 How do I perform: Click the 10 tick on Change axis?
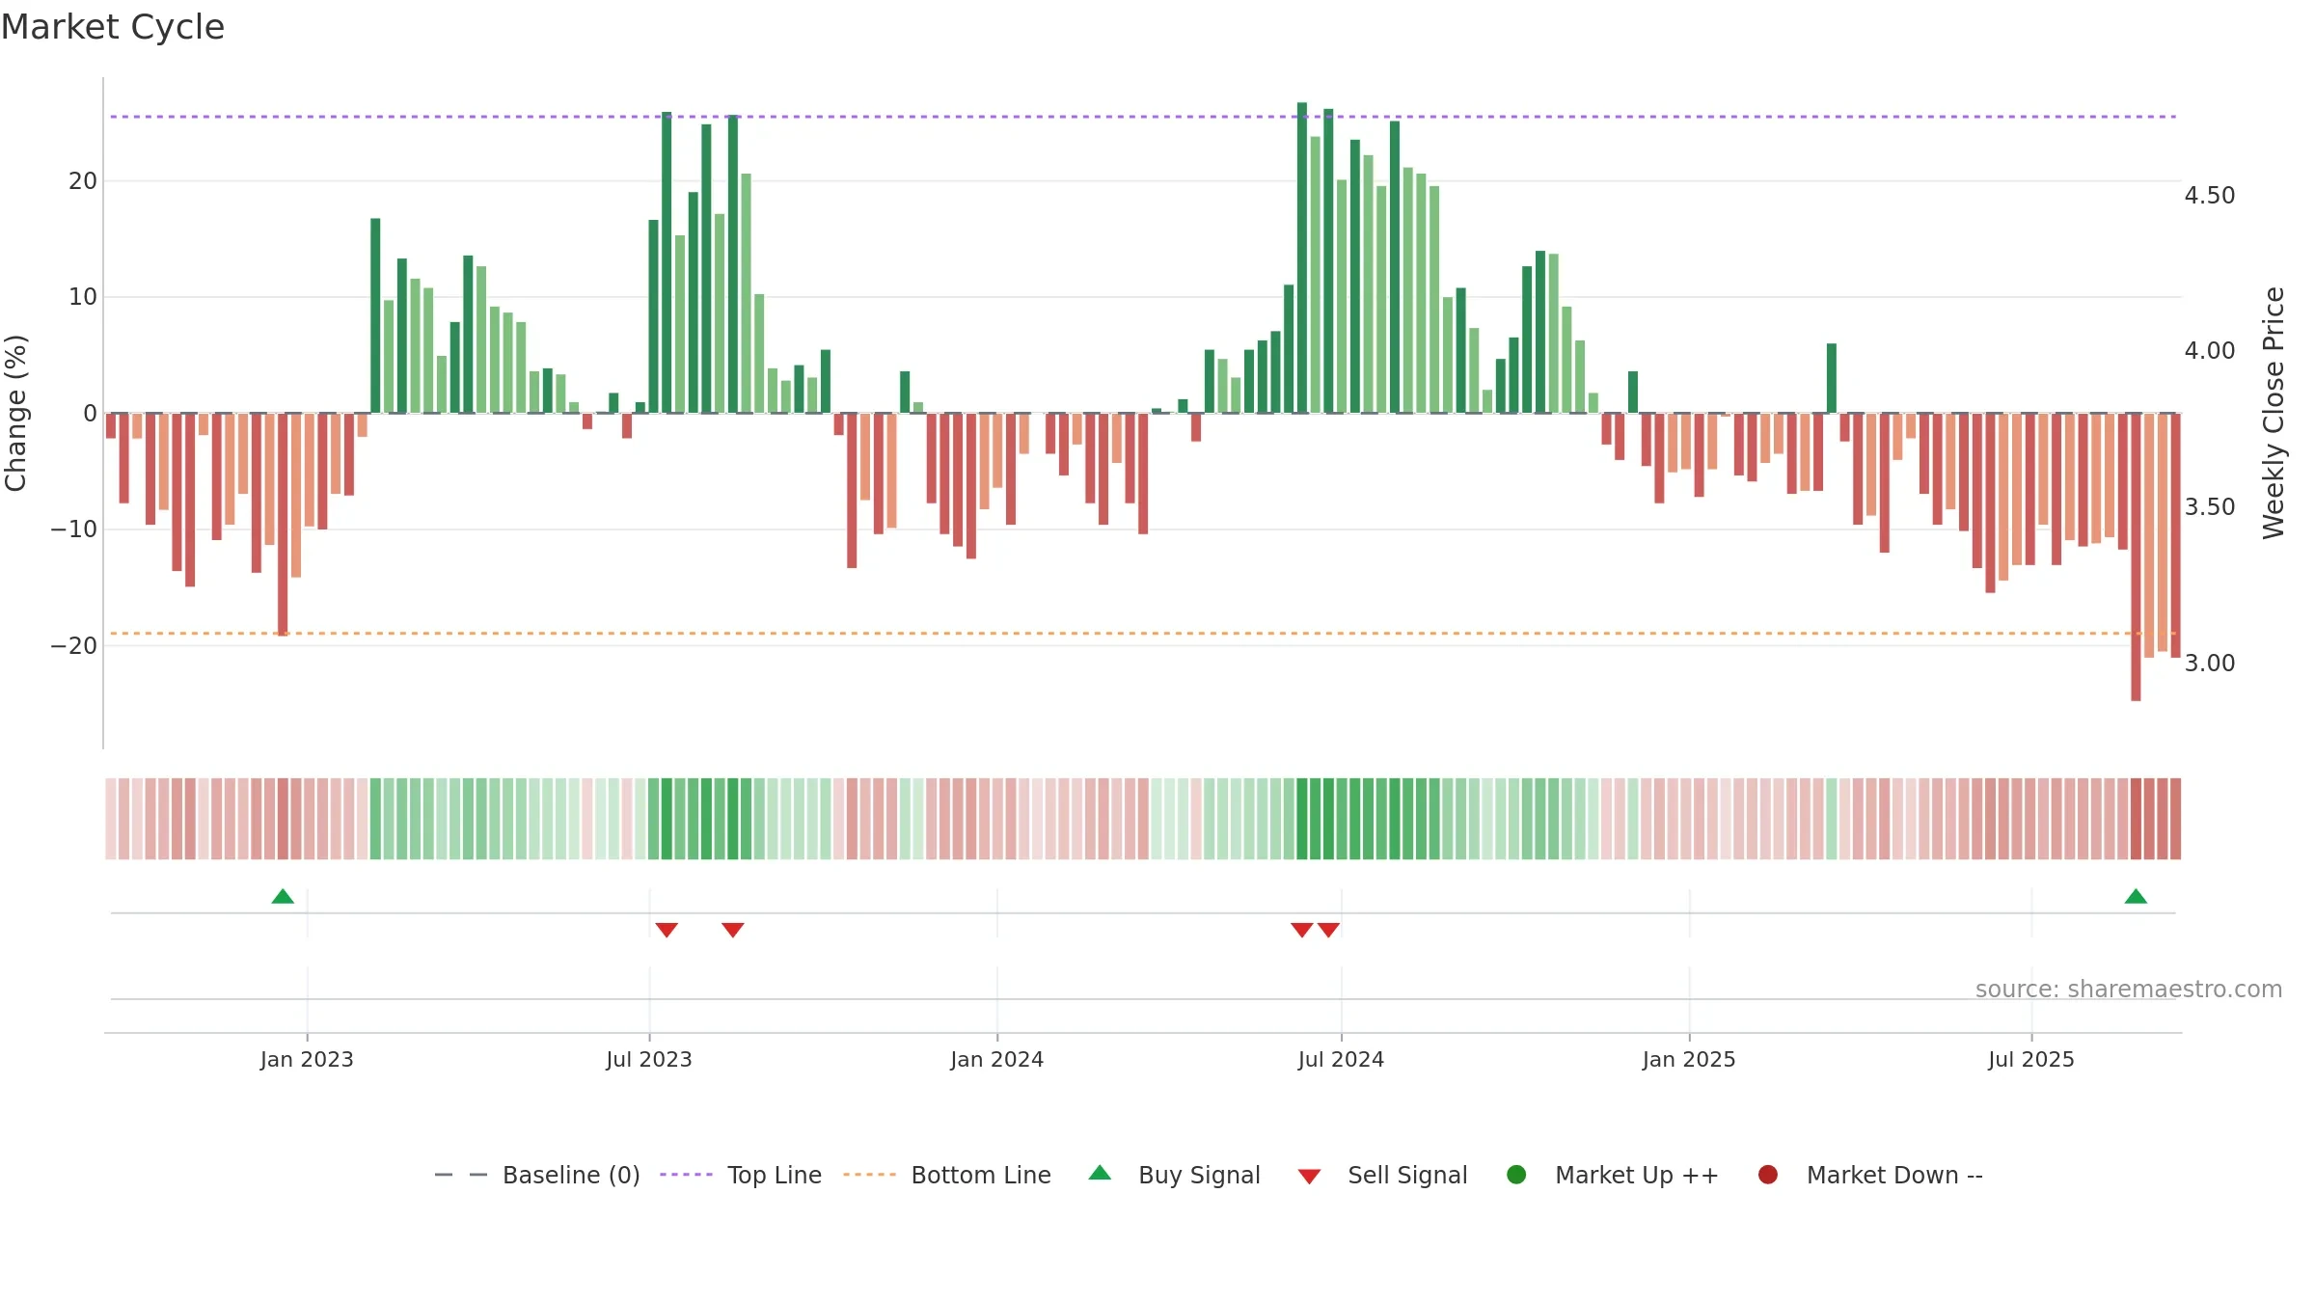(83, 297)
